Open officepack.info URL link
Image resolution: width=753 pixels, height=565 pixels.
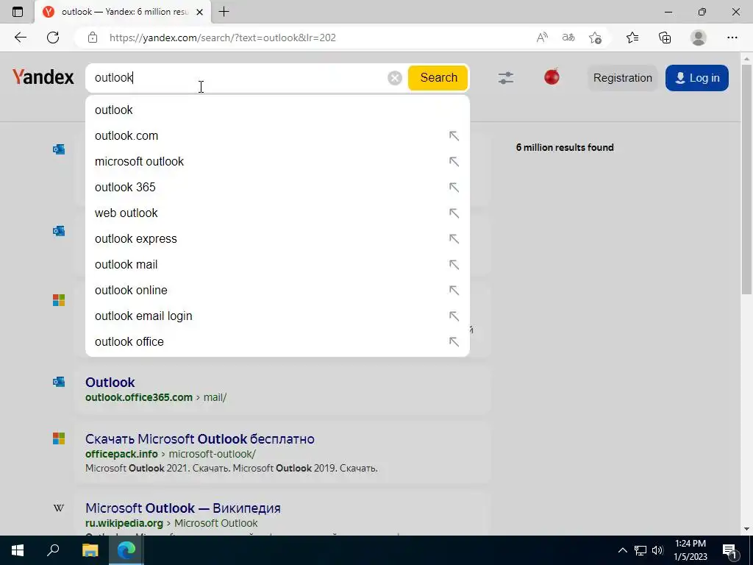pyautogui.click(x=121, y=454)
